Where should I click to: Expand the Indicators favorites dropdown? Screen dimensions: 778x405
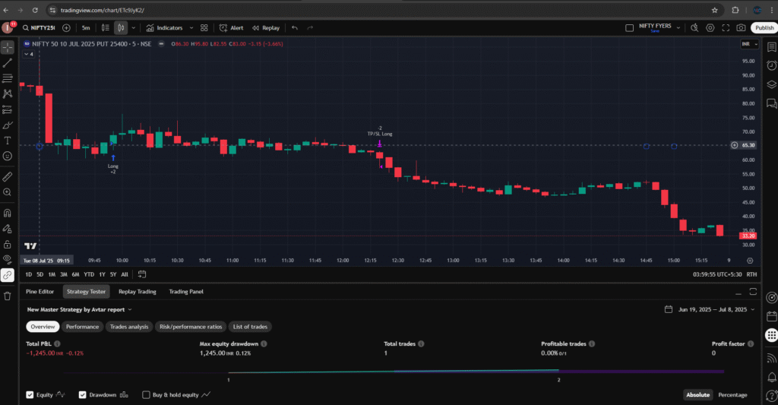[x=191, y=28]
